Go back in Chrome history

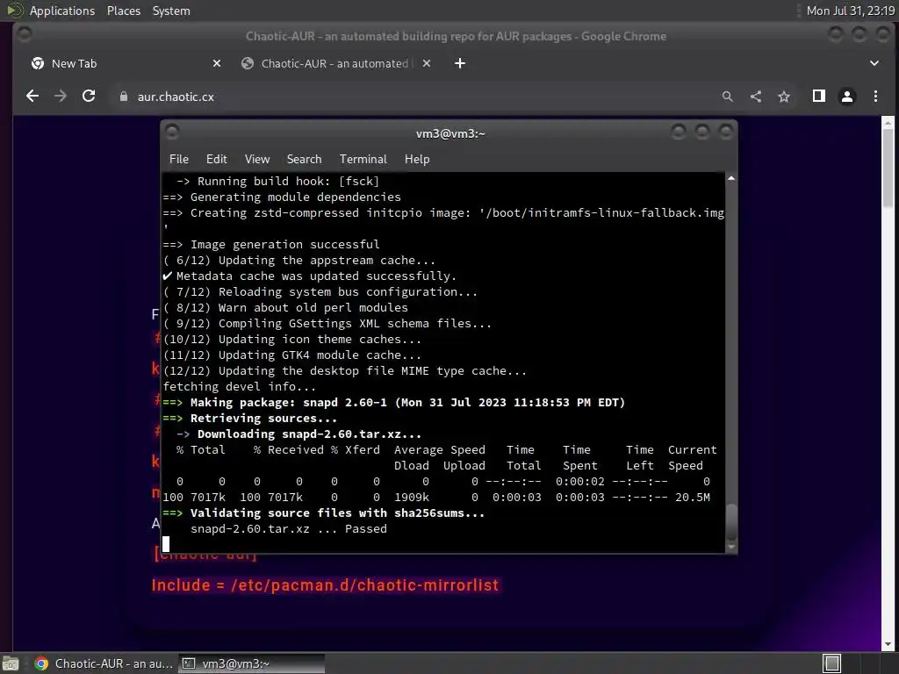(32, 97)
